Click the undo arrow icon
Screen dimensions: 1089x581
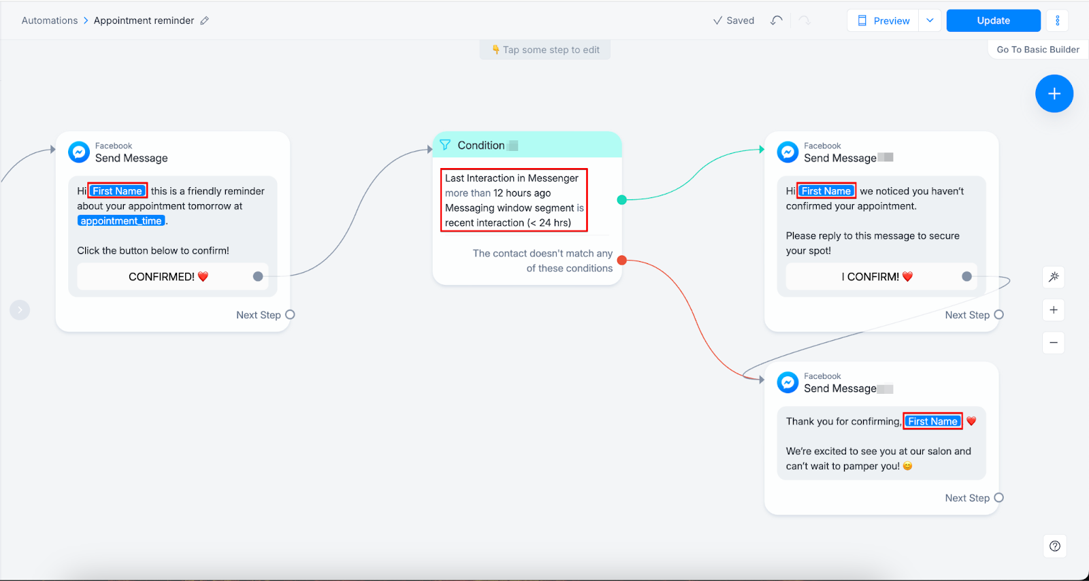[x=776, y=20]
